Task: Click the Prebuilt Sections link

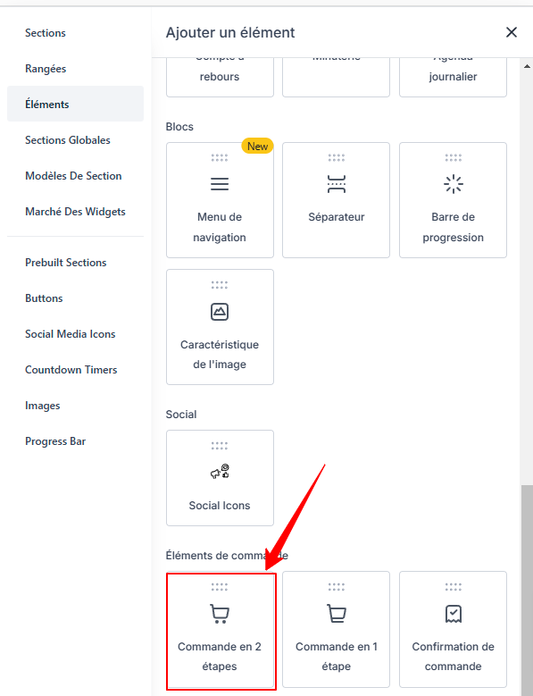Action: coord(66,263)
